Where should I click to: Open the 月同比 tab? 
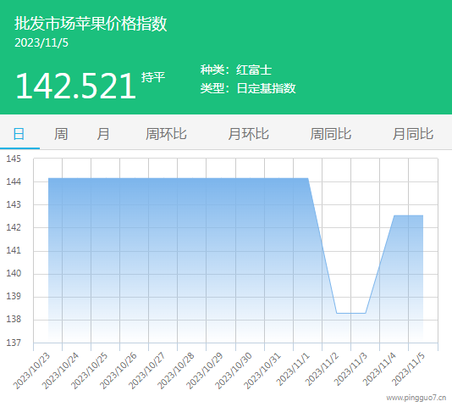click(x=413, y=134)
